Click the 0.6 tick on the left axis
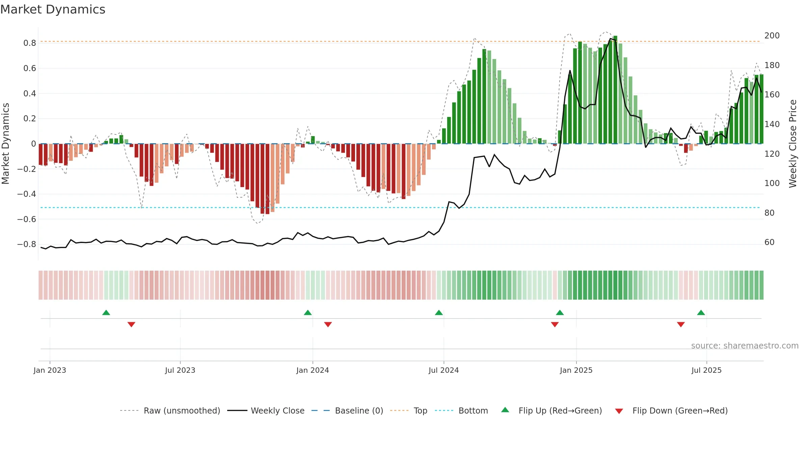The image size is (810, 455). [30, 68]
